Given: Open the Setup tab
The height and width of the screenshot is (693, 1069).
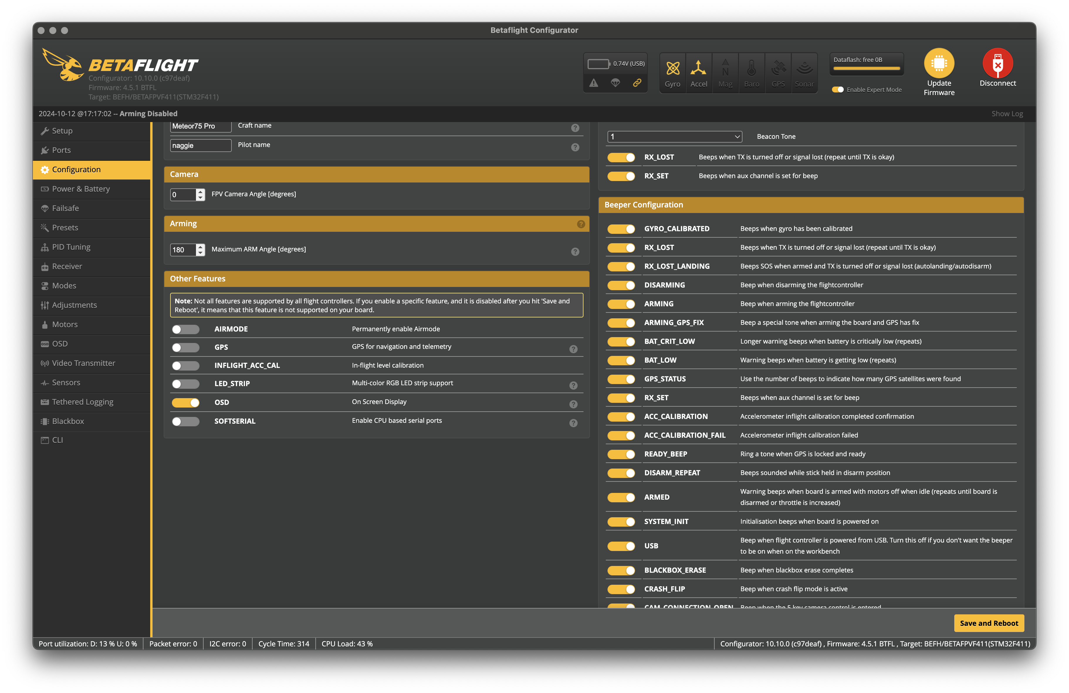Looking at the screenshot, I should [x=92, y=131].
